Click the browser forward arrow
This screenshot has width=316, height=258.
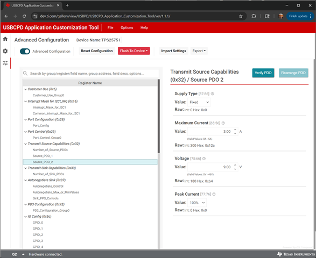pyautogui.click(x=15, y=16)
